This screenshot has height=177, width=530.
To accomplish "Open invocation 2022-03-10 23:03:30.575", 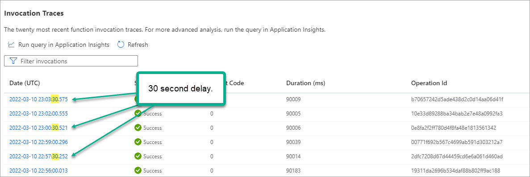I will (x=38, y=99).
